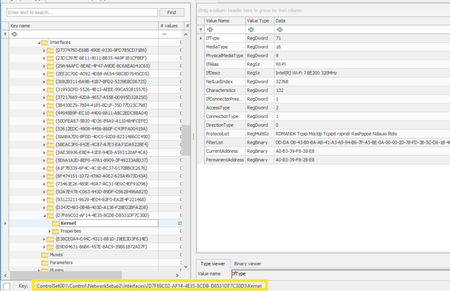450x291 pixels.
Task: Expand the Properties subkey
Action: coord(49,231)
